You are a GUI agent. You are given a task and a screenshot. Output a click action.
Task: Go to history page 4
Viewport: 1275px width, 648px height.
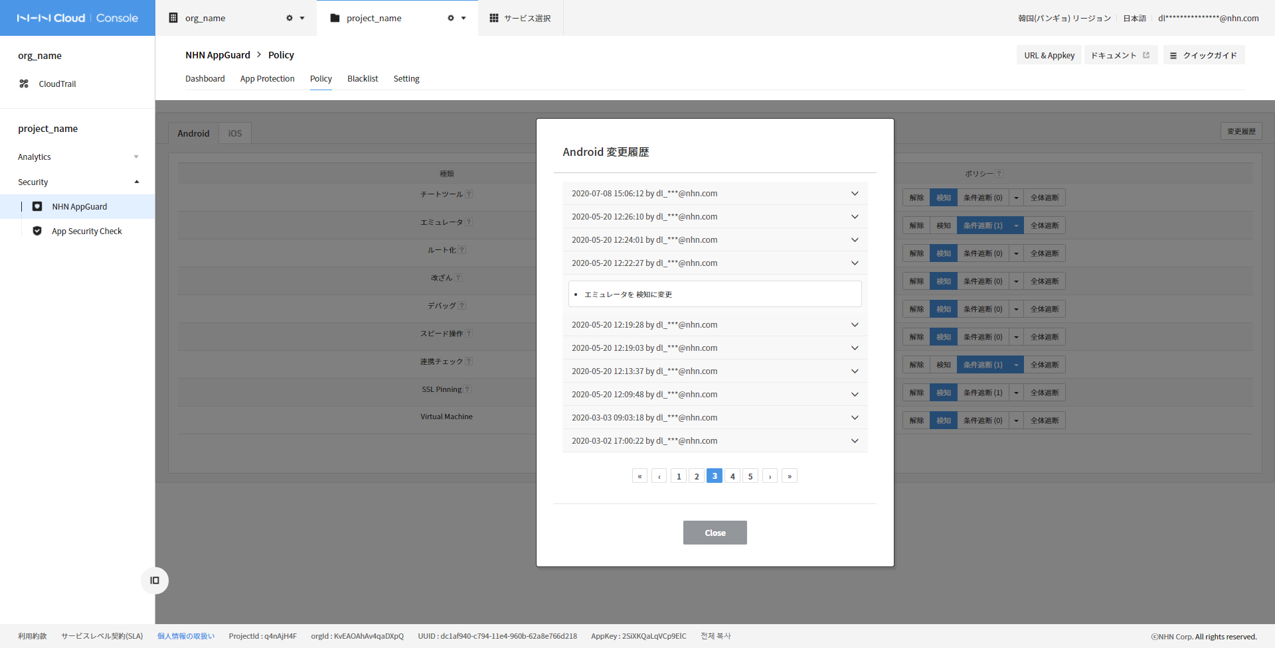pos(732,476)
